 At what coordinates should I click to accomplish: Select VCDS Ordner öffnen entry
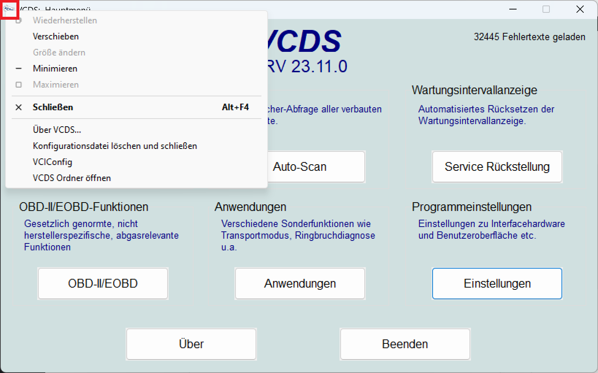click(137, 178)
